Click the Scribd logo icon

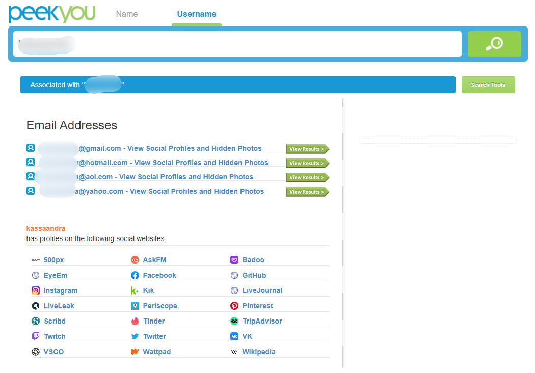click(36, 321)
